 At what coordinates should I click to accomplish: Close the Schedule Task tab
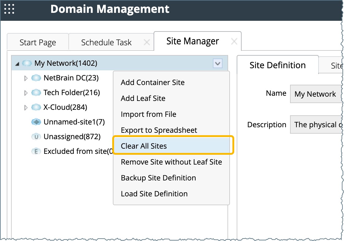pos(147,43)
